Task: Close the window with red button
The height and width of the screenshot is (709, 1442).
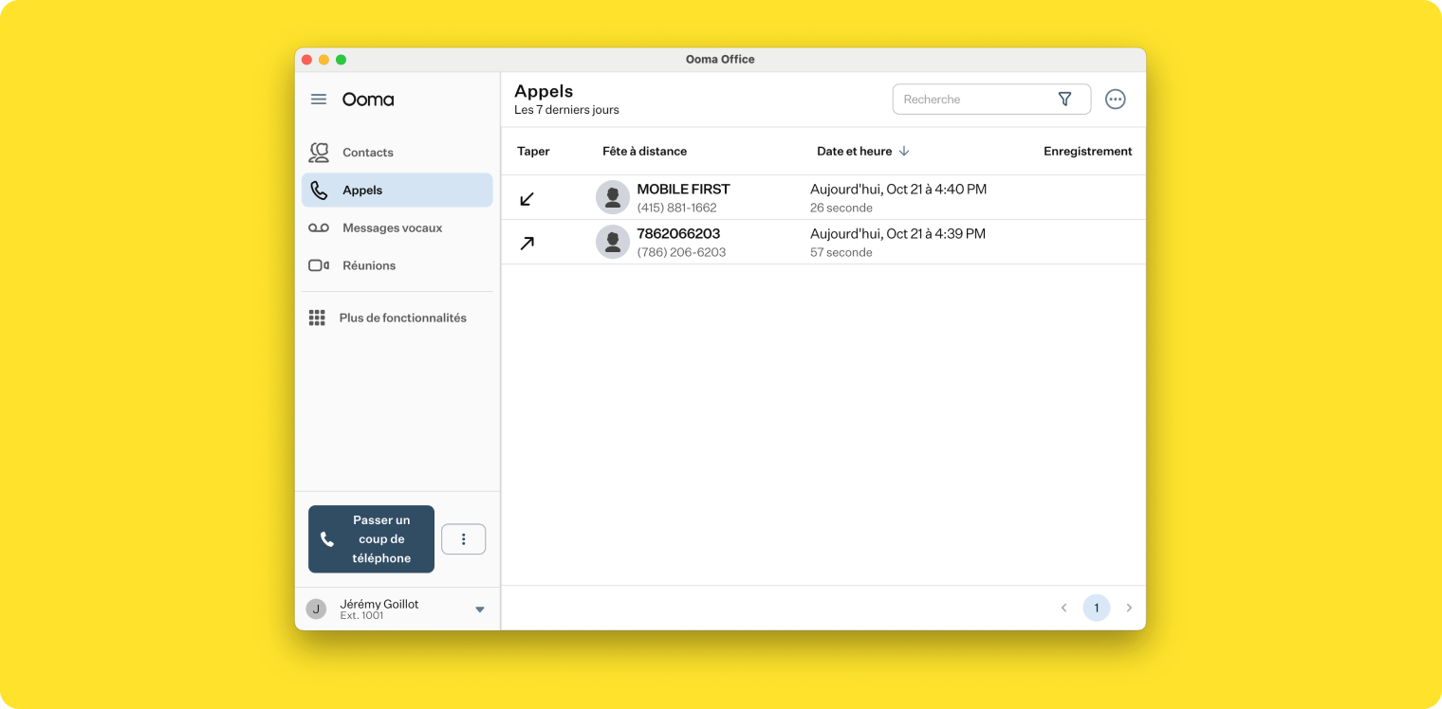Action: coord(306,60)
